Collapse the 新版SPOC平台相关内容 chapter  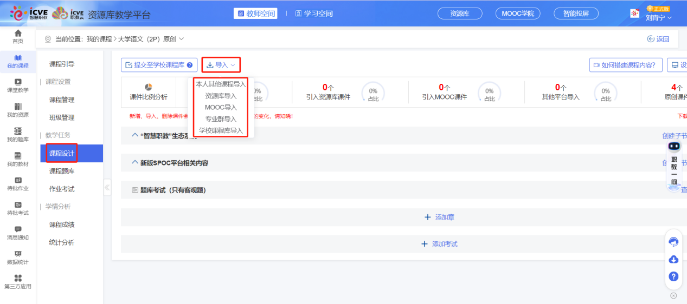point(136,163)
